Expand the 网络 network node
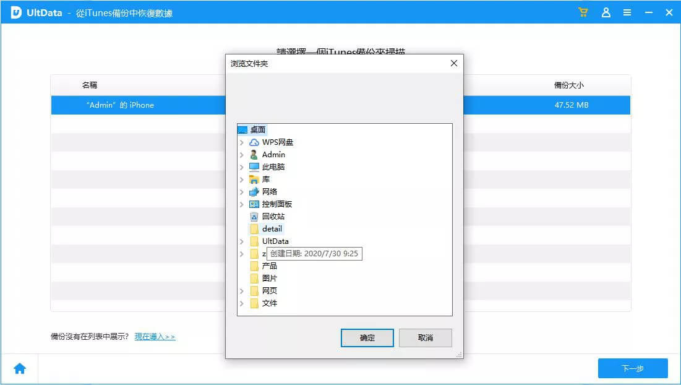 (242, 192)
